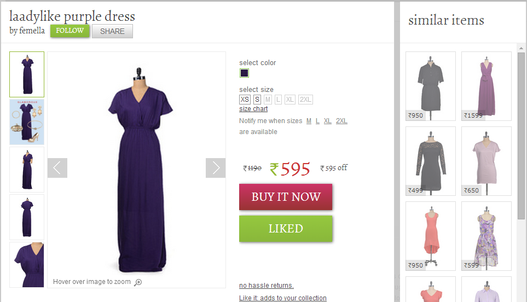This screenshot has height=302, width=527.
Task: Open the size chart link
Action: point(253,109)
